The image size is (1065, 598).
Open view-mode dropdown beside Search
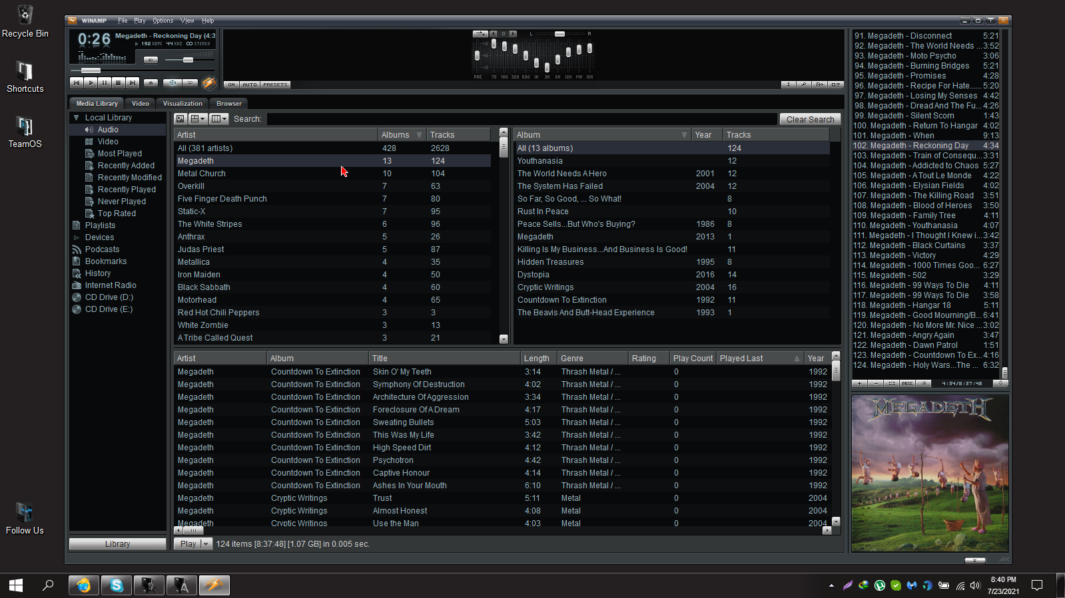pyautogui.click(x=198, y=119)
